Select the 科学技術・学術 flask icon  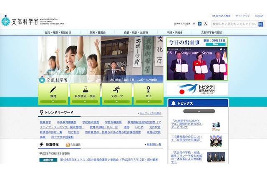(85, 89)
